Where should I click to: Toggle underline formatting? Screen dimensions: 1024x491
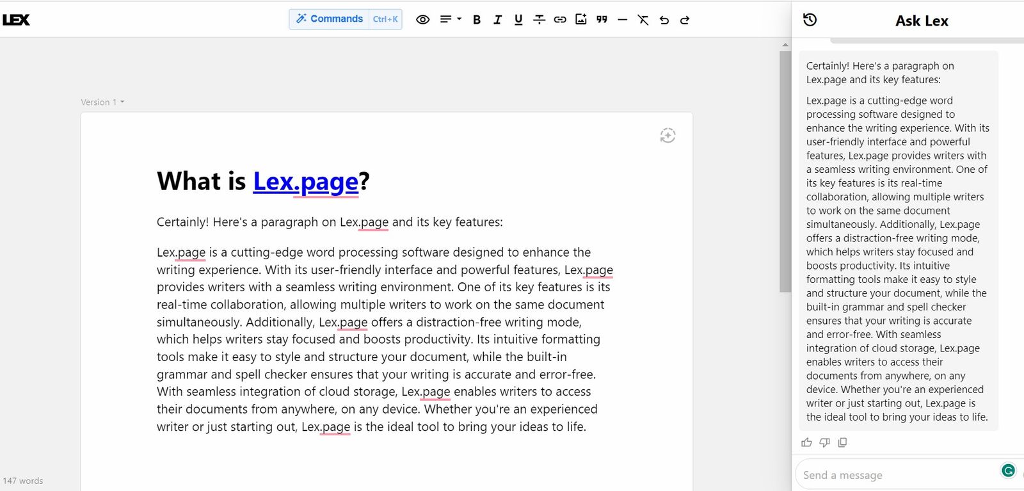[518, 20]
